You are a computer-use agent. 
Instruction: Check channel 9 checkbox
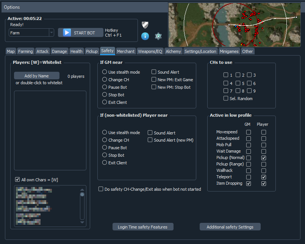[249, 91]
